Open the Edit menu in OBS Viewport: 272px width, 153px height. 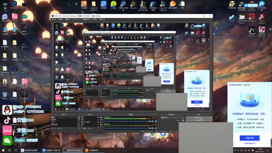[x=61, y=19]
